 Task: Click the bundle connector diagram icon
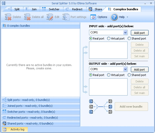101,107
